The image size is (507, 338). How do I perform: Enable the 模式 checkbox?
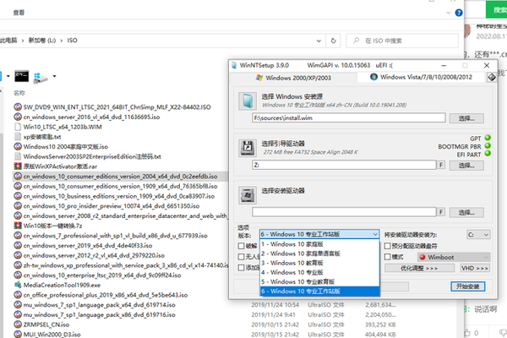[x=387, y=257]
